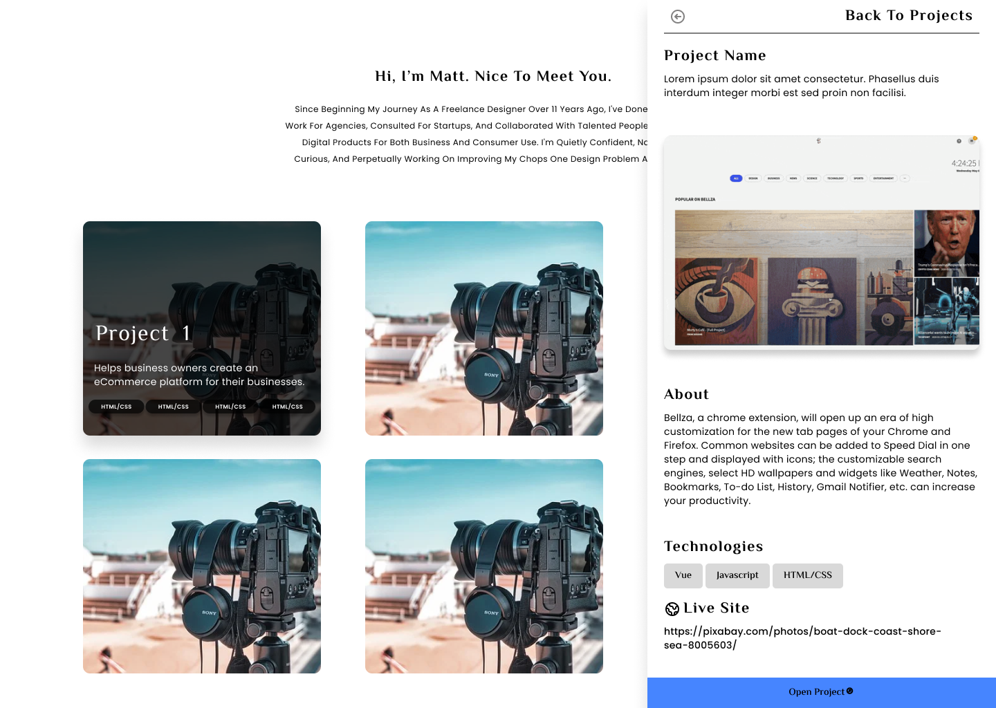Select the Javascript technology tag
Image resolution: width=996 pixels, height=708 pixels.
737,575
